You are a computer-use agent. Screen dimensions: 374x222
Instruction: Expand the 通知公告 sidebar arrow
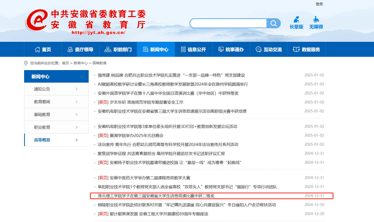(x=77, y=89)
